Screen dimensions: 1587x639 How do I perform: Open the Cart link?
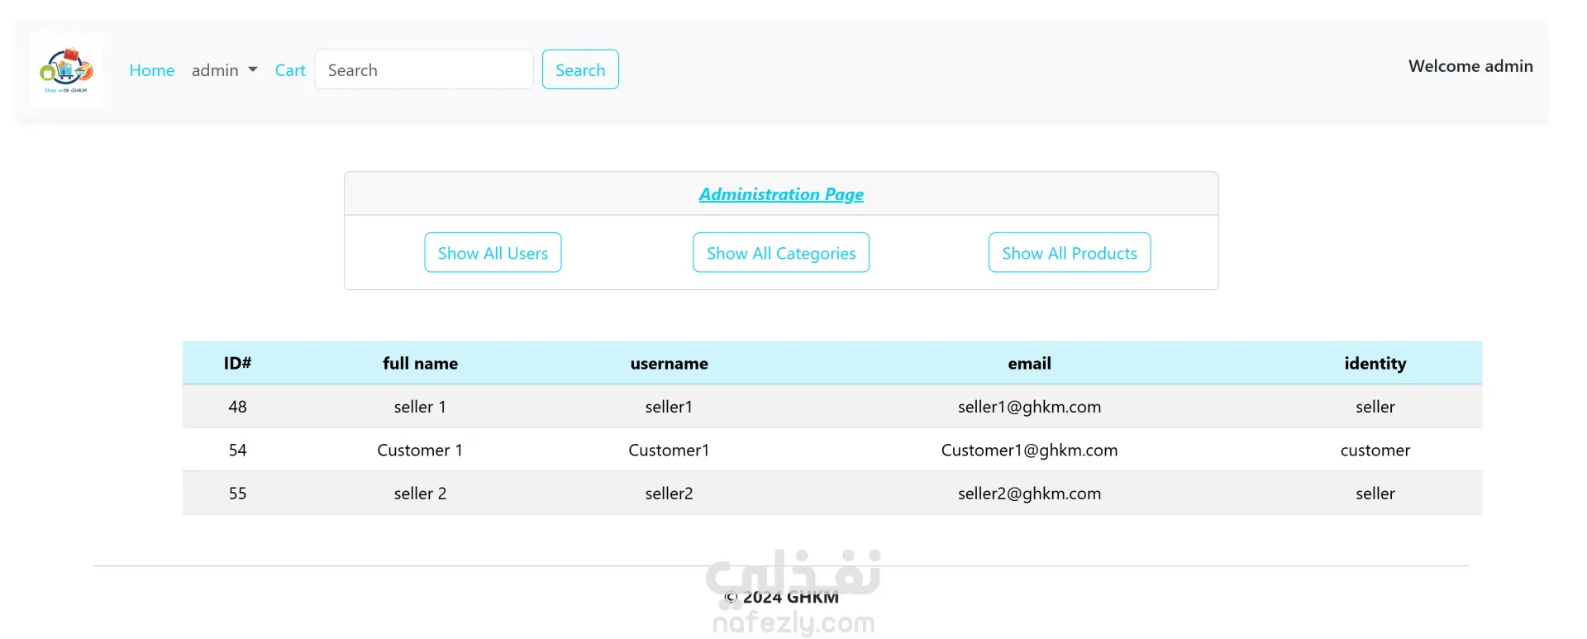[290, 70]
